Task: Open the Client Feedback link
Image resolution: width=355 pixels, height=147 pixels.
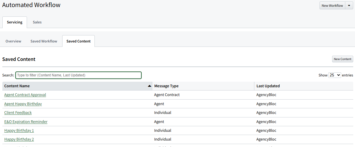Action: (18, 113)
